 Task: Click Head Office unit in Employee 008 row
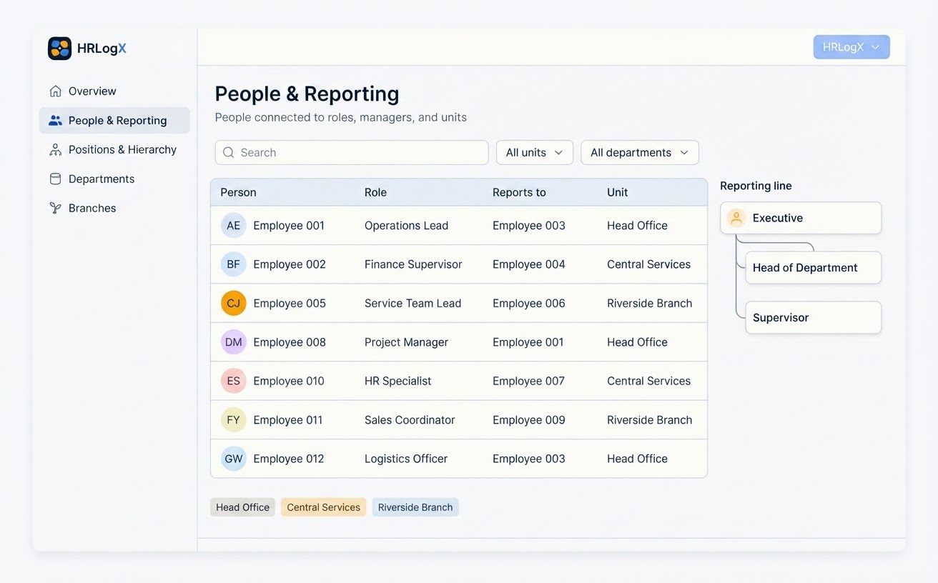click(637, 342)
